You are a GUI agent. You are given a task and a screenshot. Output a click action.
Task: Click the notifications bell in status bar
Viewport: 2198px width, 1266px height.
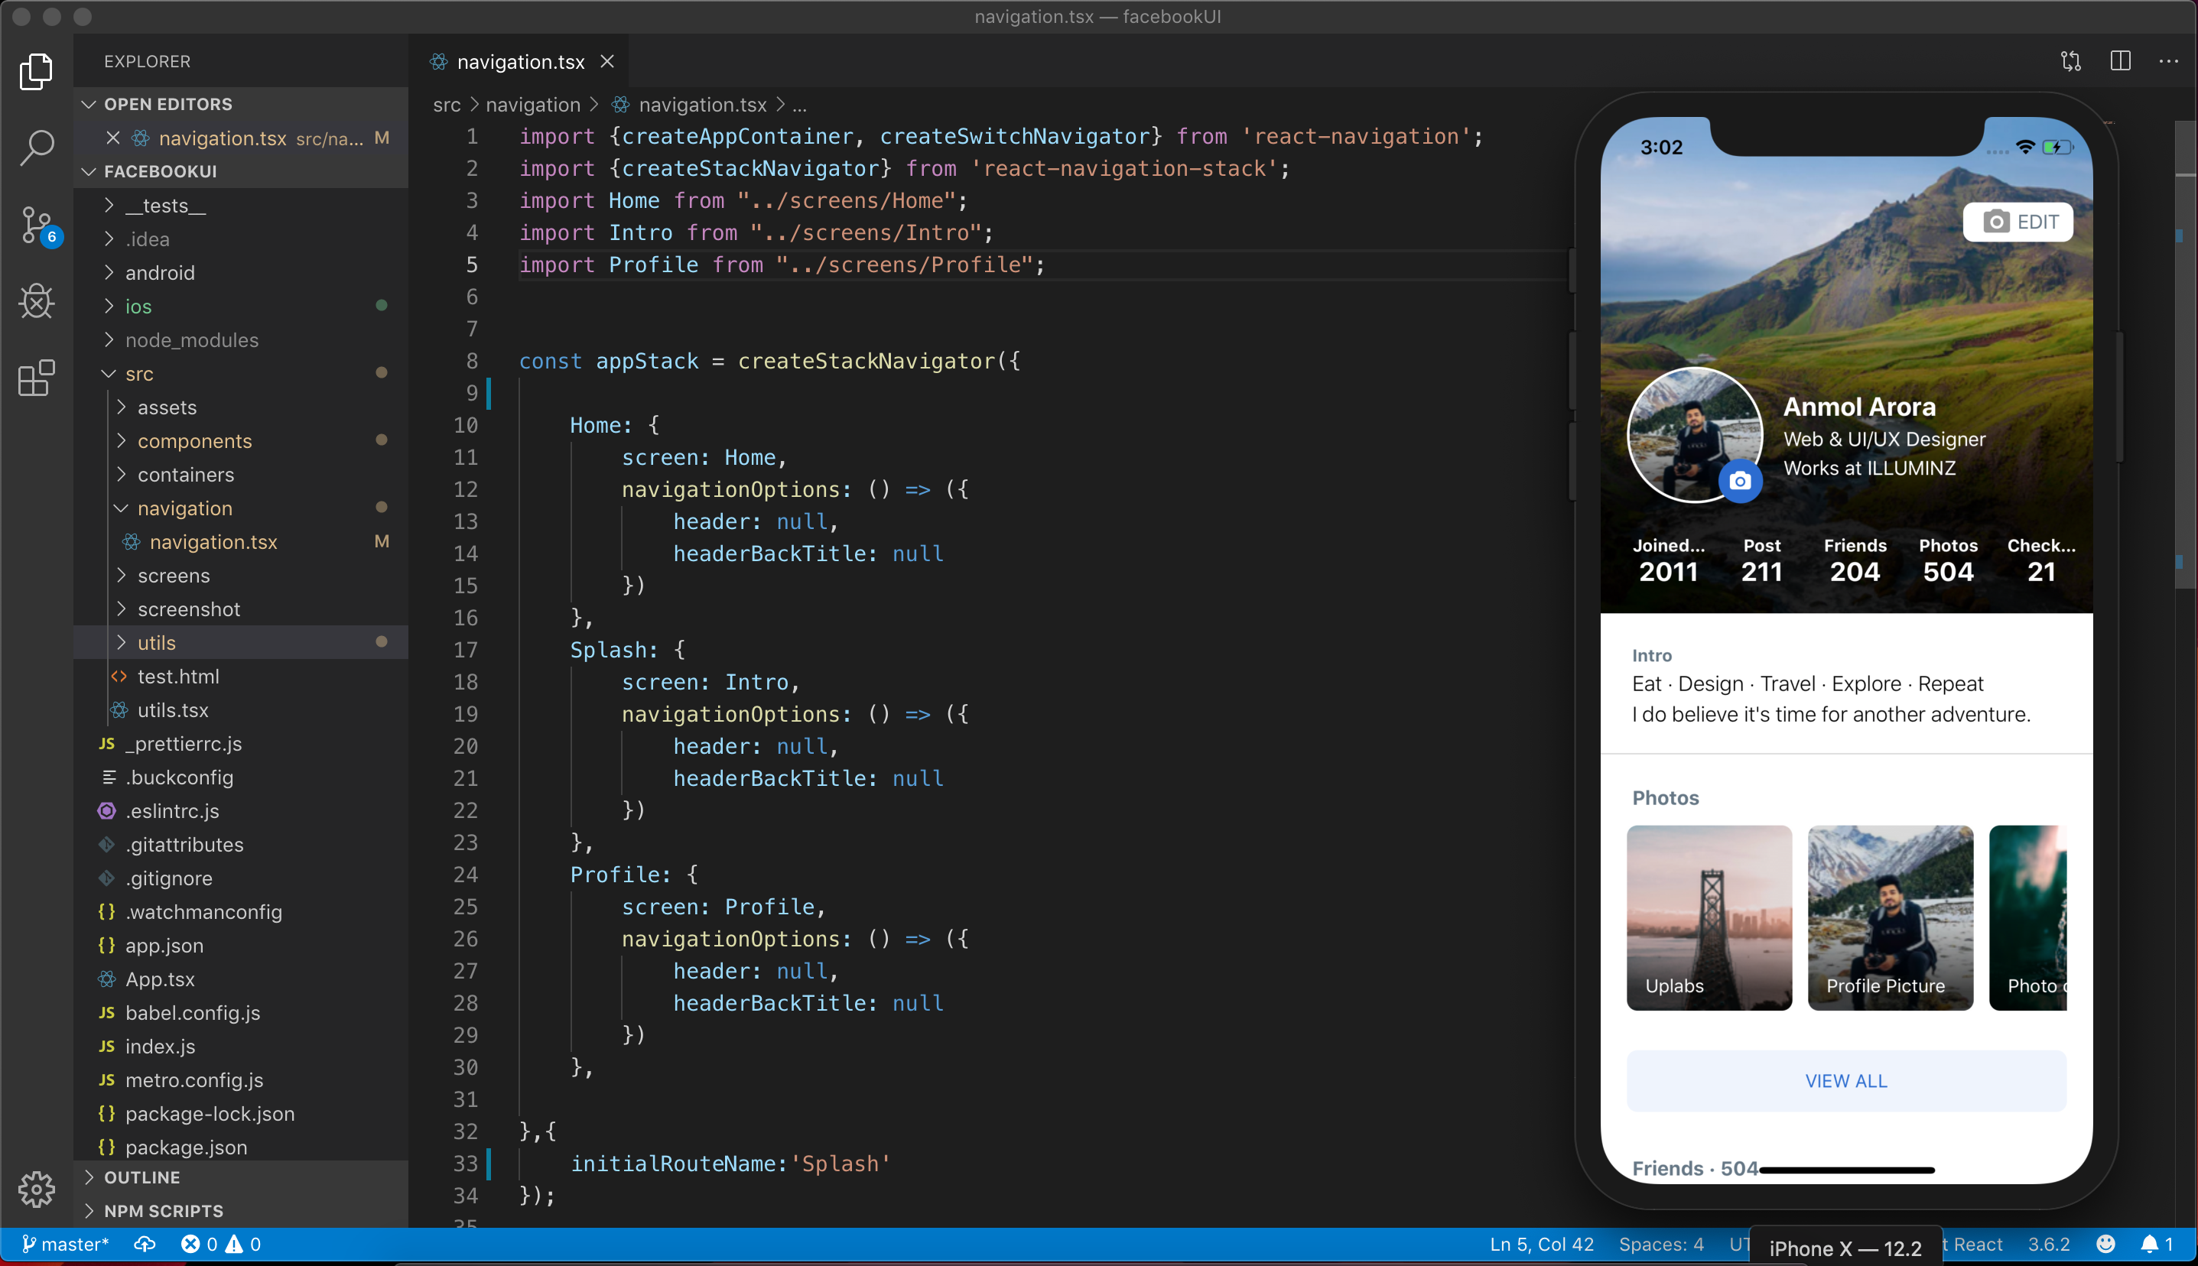[x=2149, y=1245]
